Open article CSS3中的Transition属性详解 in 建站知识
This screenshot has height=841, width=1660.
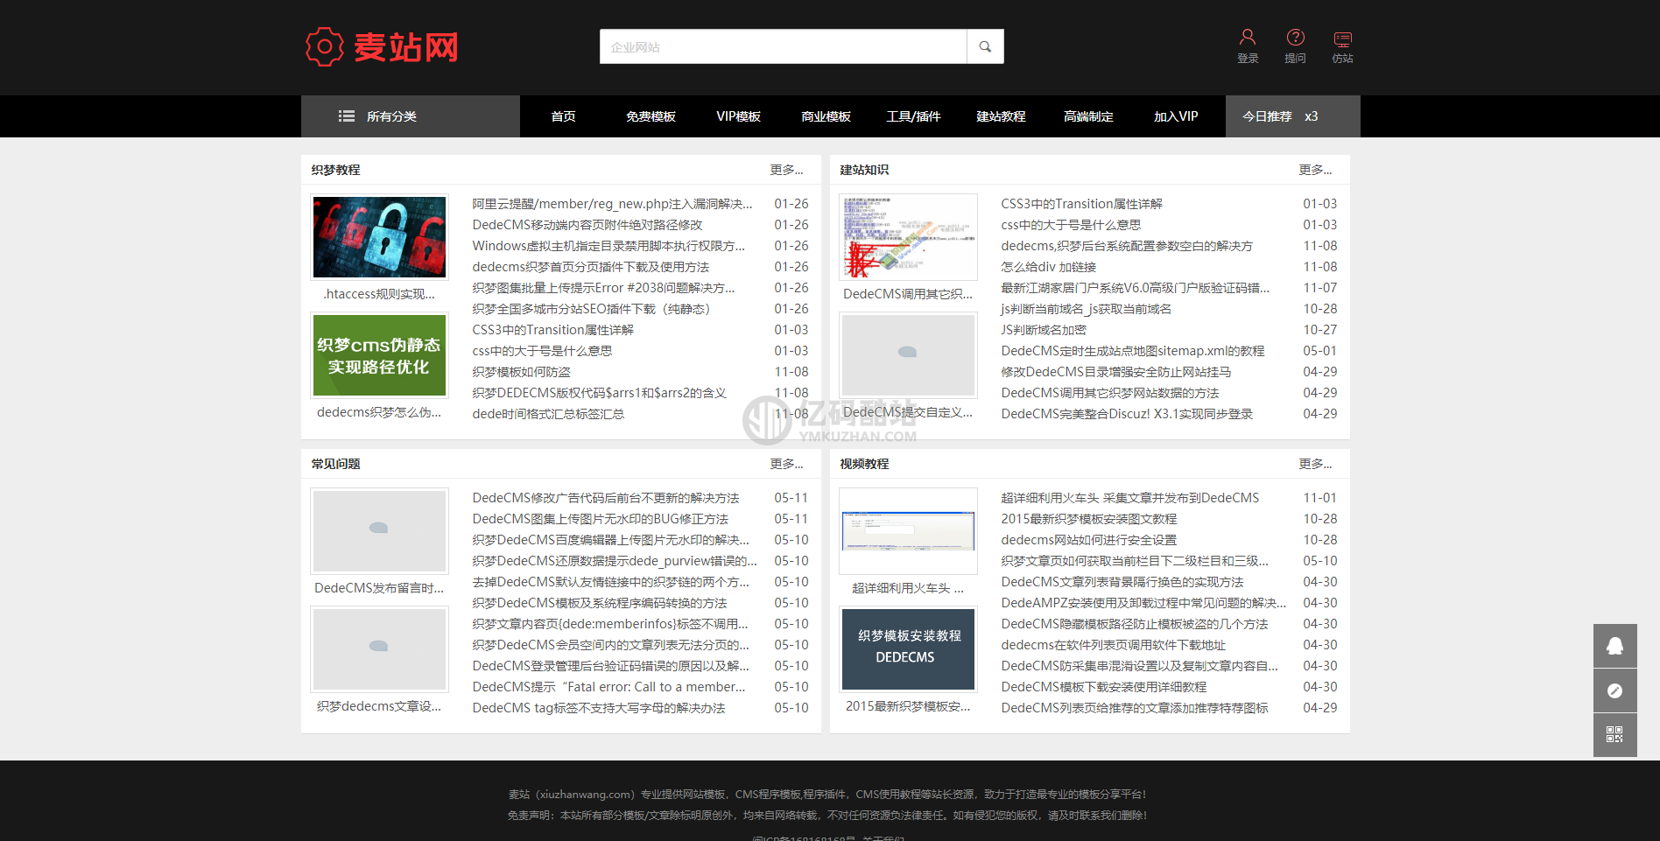click(x=1081, y=204)
